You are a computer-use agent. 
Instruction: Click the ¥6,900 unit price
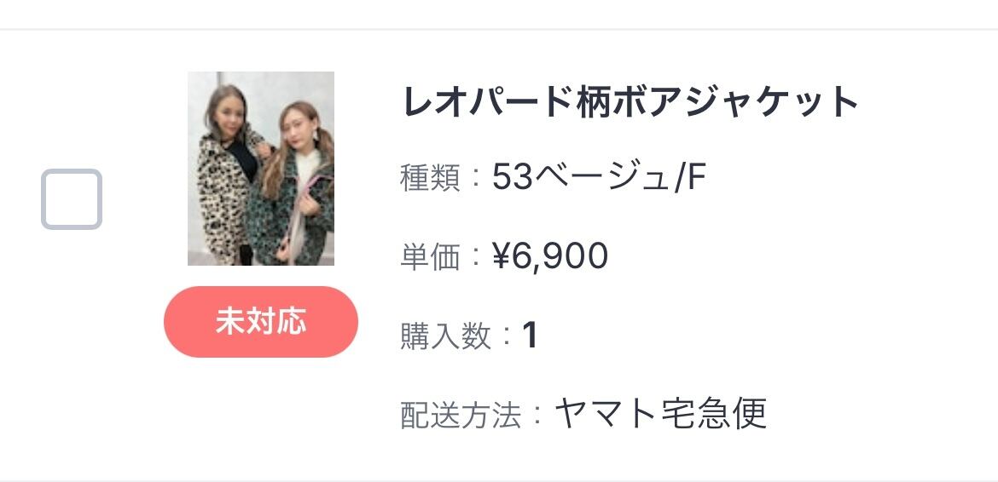(550, 256)
